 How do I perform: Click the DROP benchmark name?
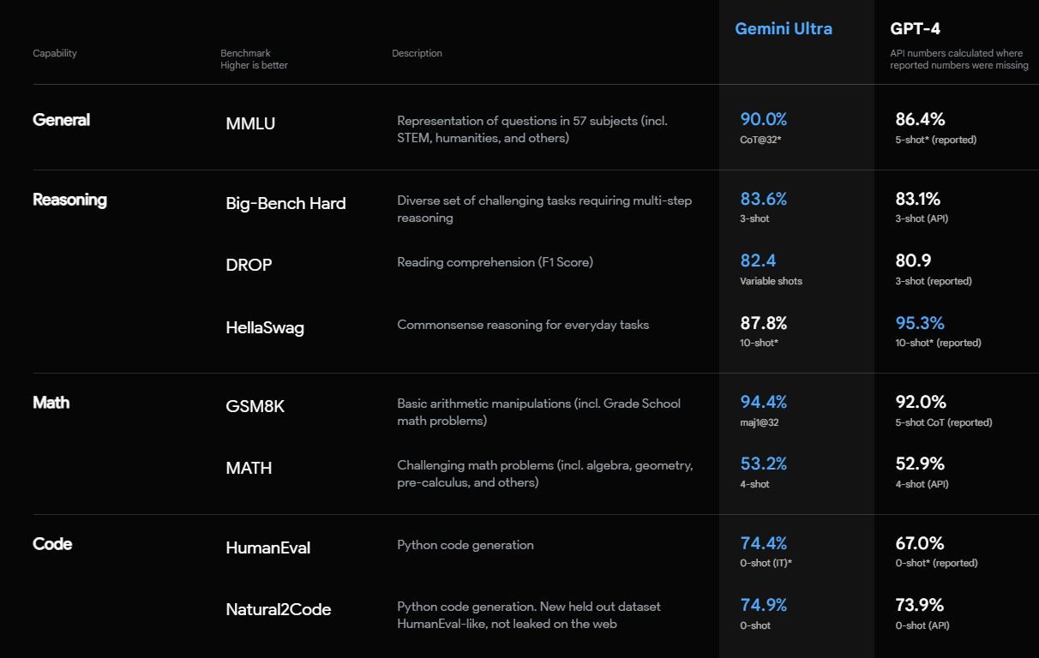pyautogui.click(x=249, y=265)
